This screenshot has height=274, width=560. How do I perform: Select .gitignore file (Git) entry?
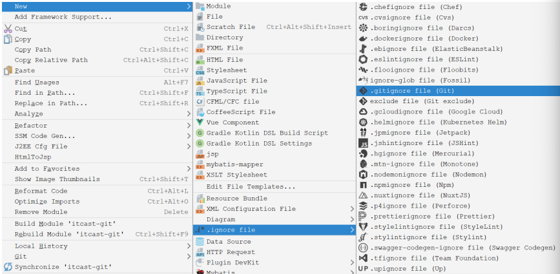coord(458,91)
